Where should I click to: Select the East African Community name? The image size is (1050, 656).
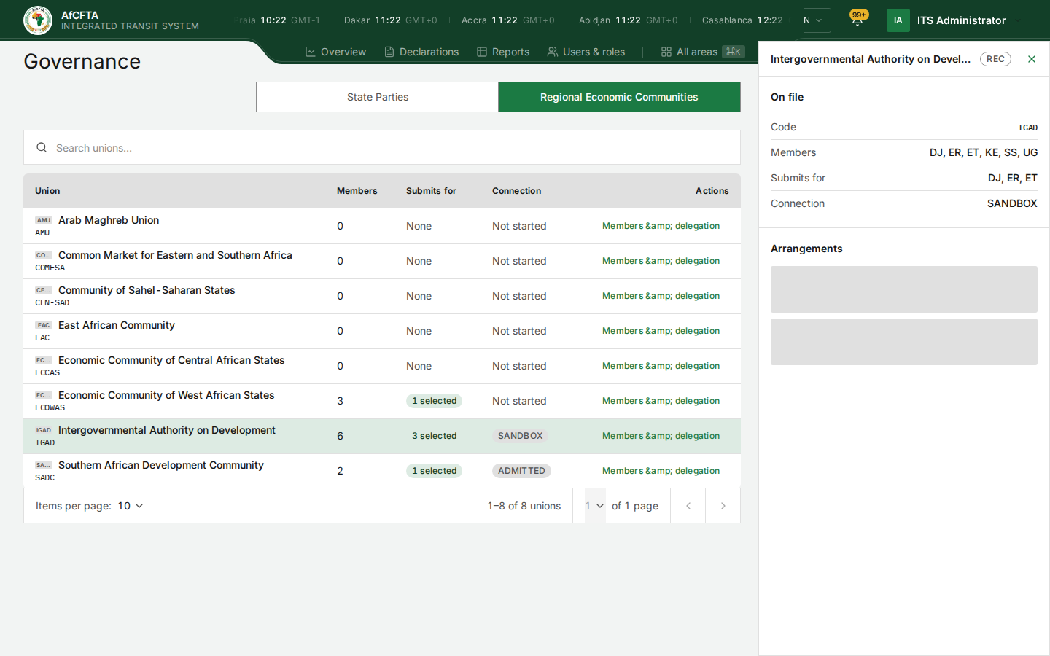coord(117,325)
